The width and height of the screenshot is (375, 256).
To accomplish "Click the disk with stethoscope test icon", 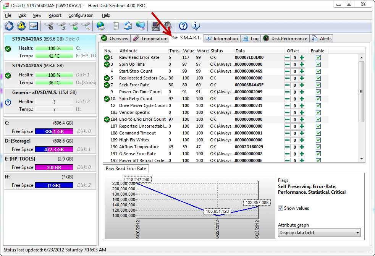I will 49,26.
